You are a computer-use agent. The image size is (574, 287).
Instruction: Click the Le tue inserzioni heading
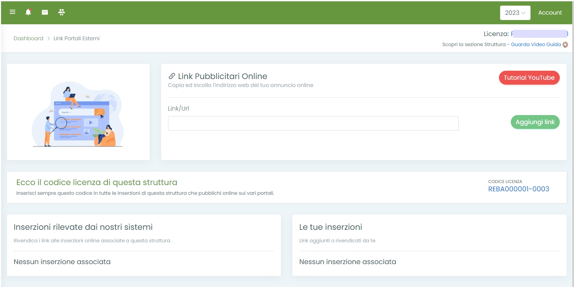(x=331, y=227)
